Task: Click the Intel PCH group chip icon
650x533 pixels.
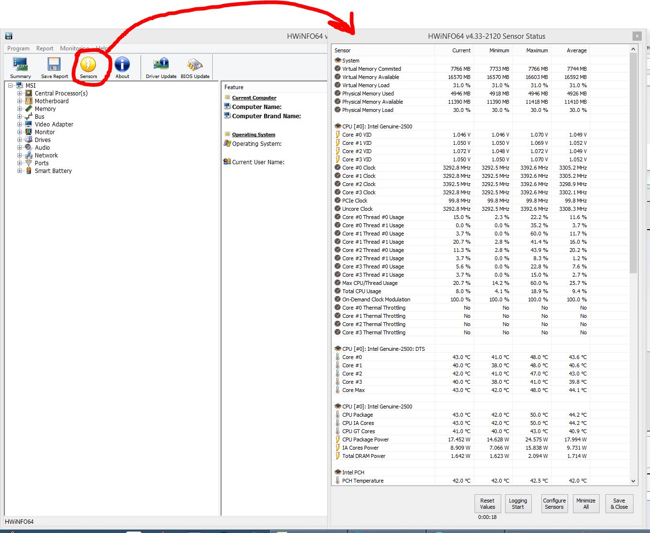Action: click(338, 472)
